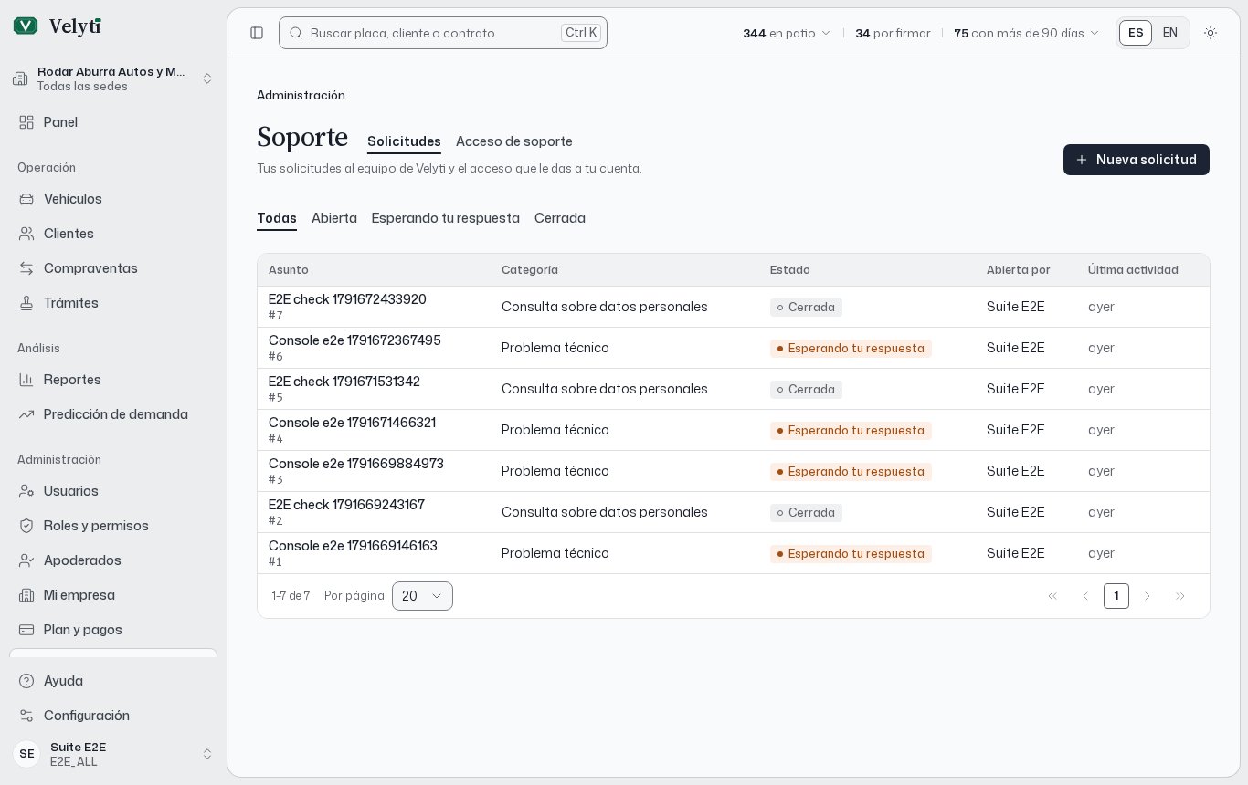Image resolution: width=1248 pixels, height=785 pixels.
Task: Open the Suite E2E user account menu
Action: [113, 754]
